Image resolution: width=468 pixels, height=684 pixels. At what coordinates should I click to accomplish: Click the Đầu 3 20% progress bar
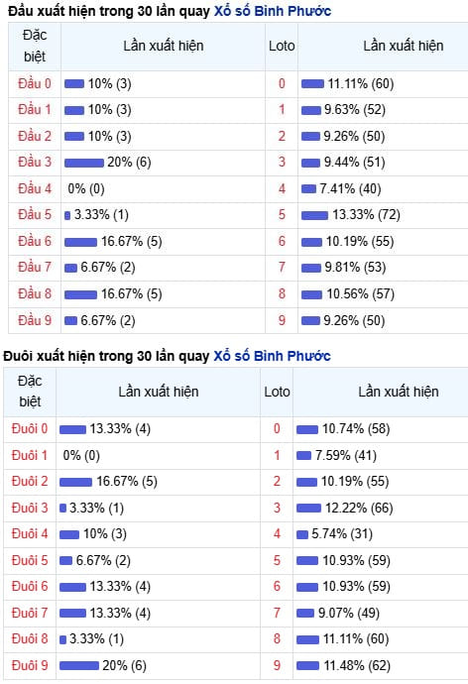[84, 163]
